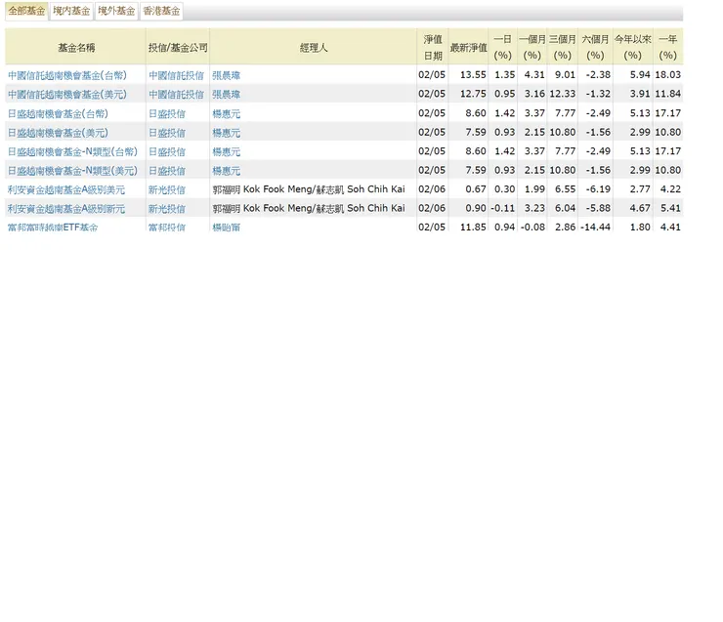This screenshot has width=723, height=622.
Task: Click the one-day value -0.11
Action: (502, 208)
